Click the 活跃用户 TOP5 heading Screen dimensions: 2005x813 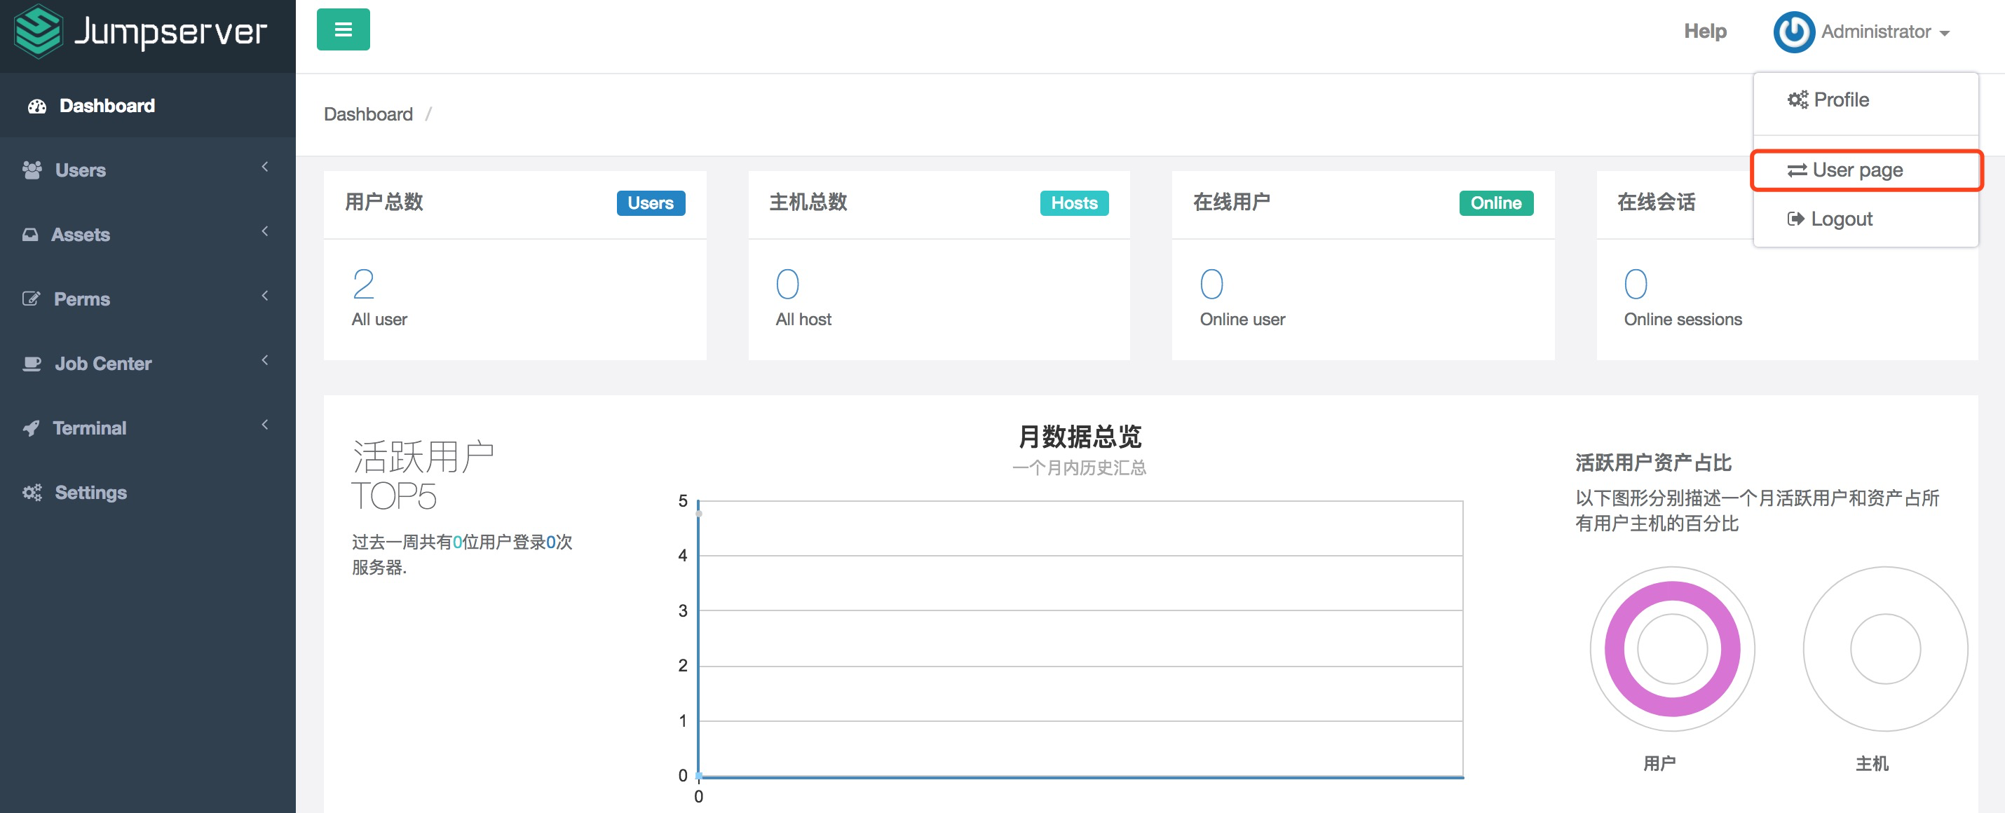tap(423, 476)
